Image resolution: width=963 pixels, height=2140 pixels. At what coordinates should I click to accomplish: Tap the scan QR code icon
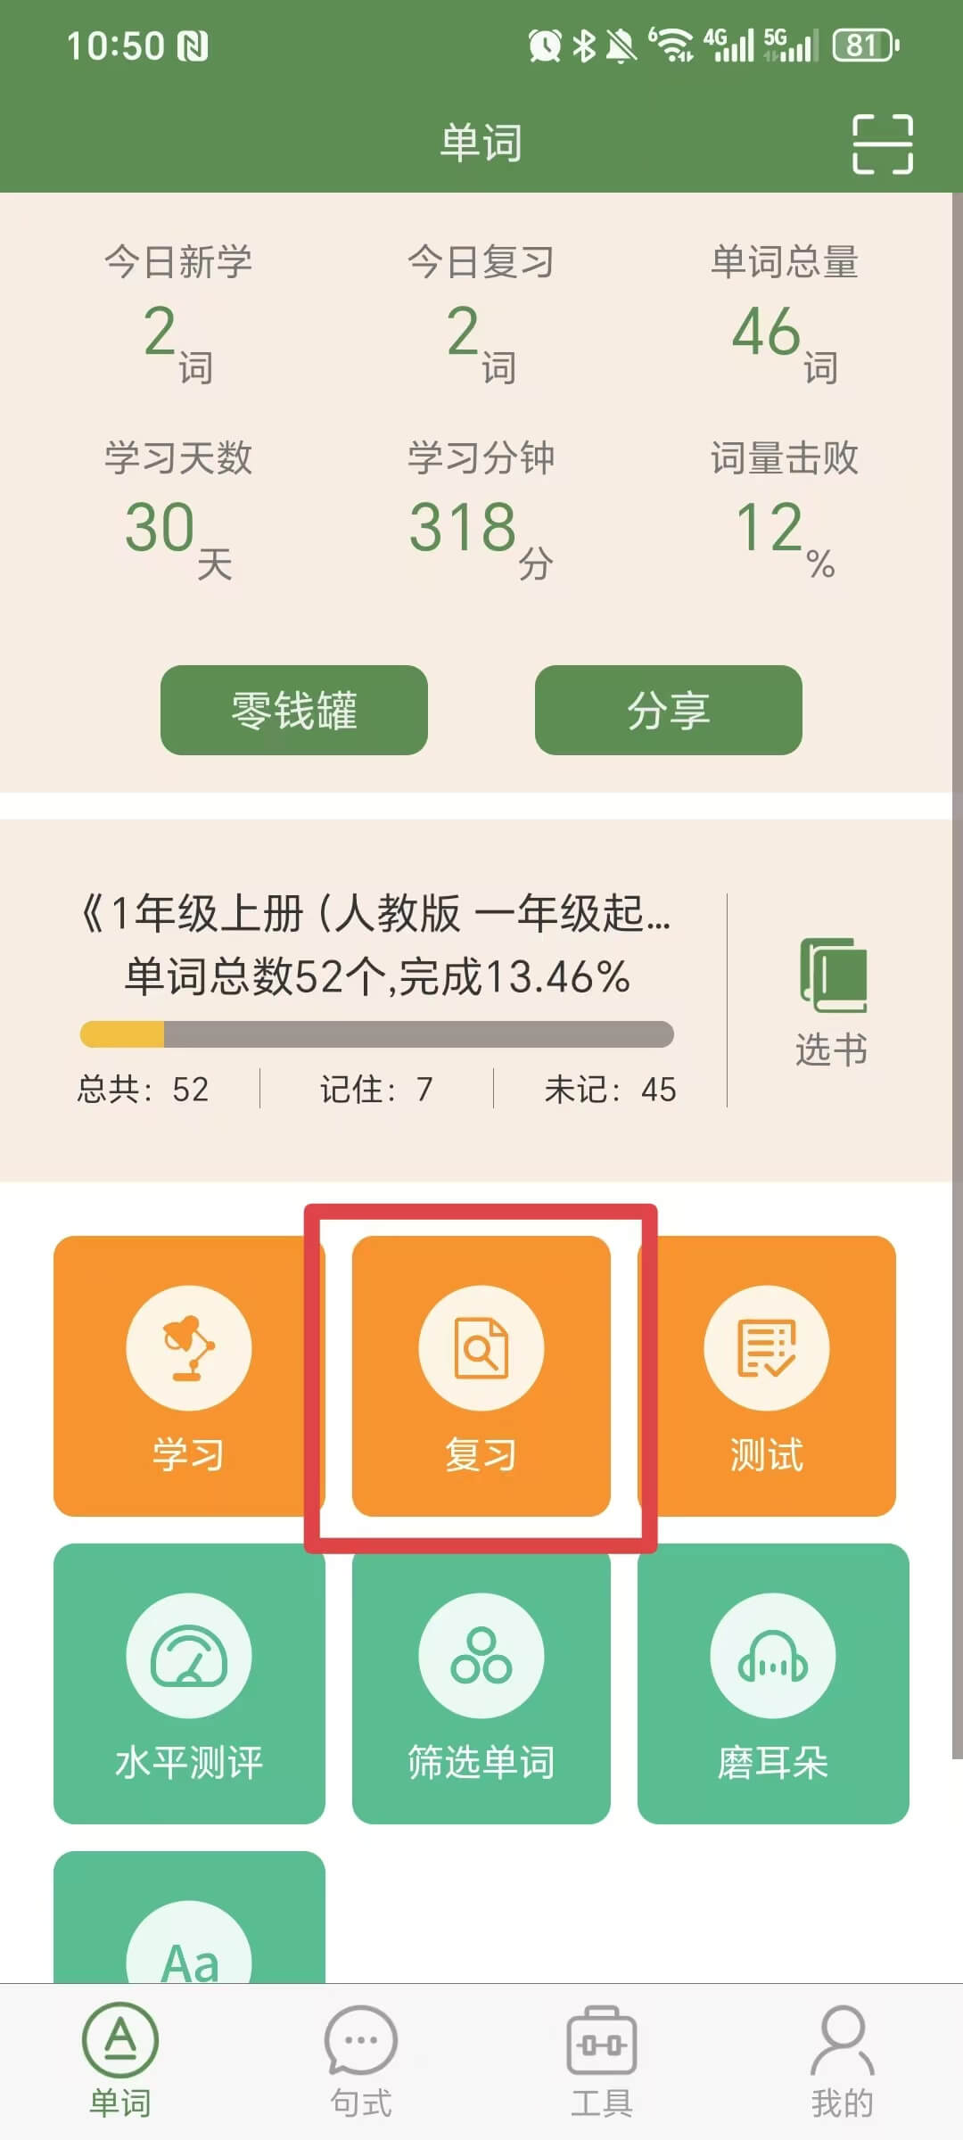pos(882,144)
